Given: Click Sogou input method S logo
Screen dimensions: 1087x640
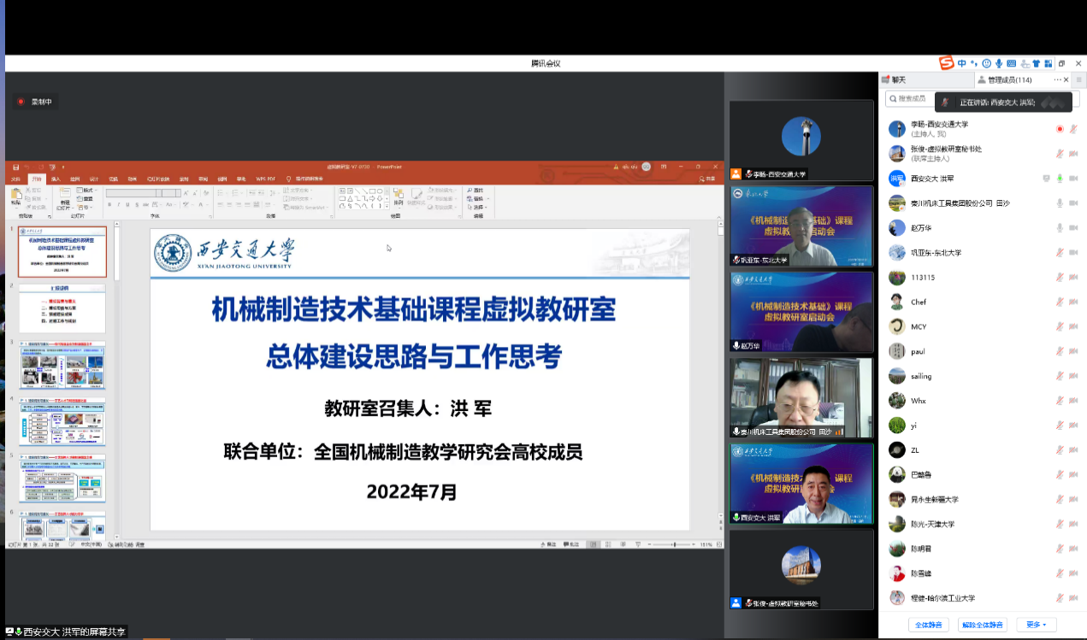Looking at the screenshot, I should [946, 63].
